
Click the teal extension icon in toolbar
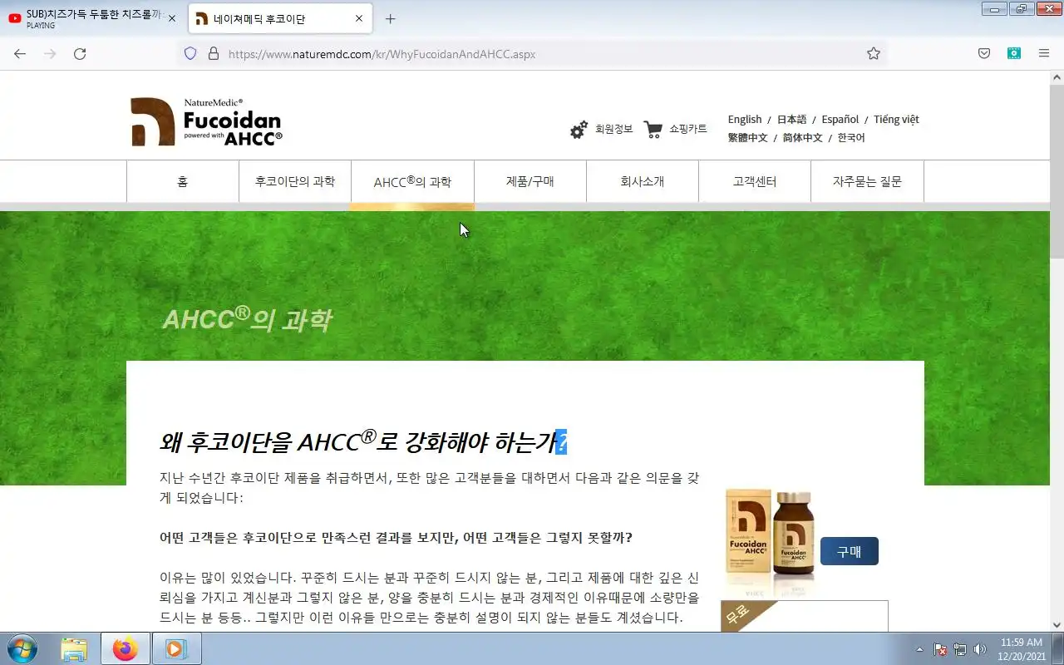coord(1014,53)
